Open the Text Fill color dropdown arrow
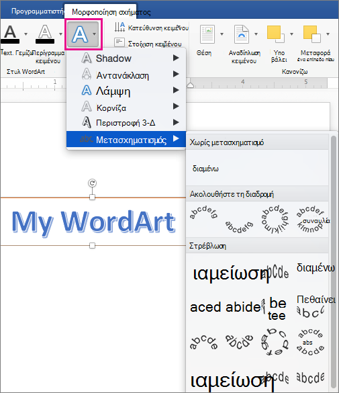The height and width of the screenshot is (393, 339). 26,34
